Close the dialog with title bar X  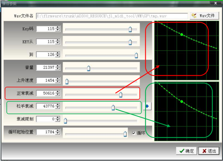(216, 3)
